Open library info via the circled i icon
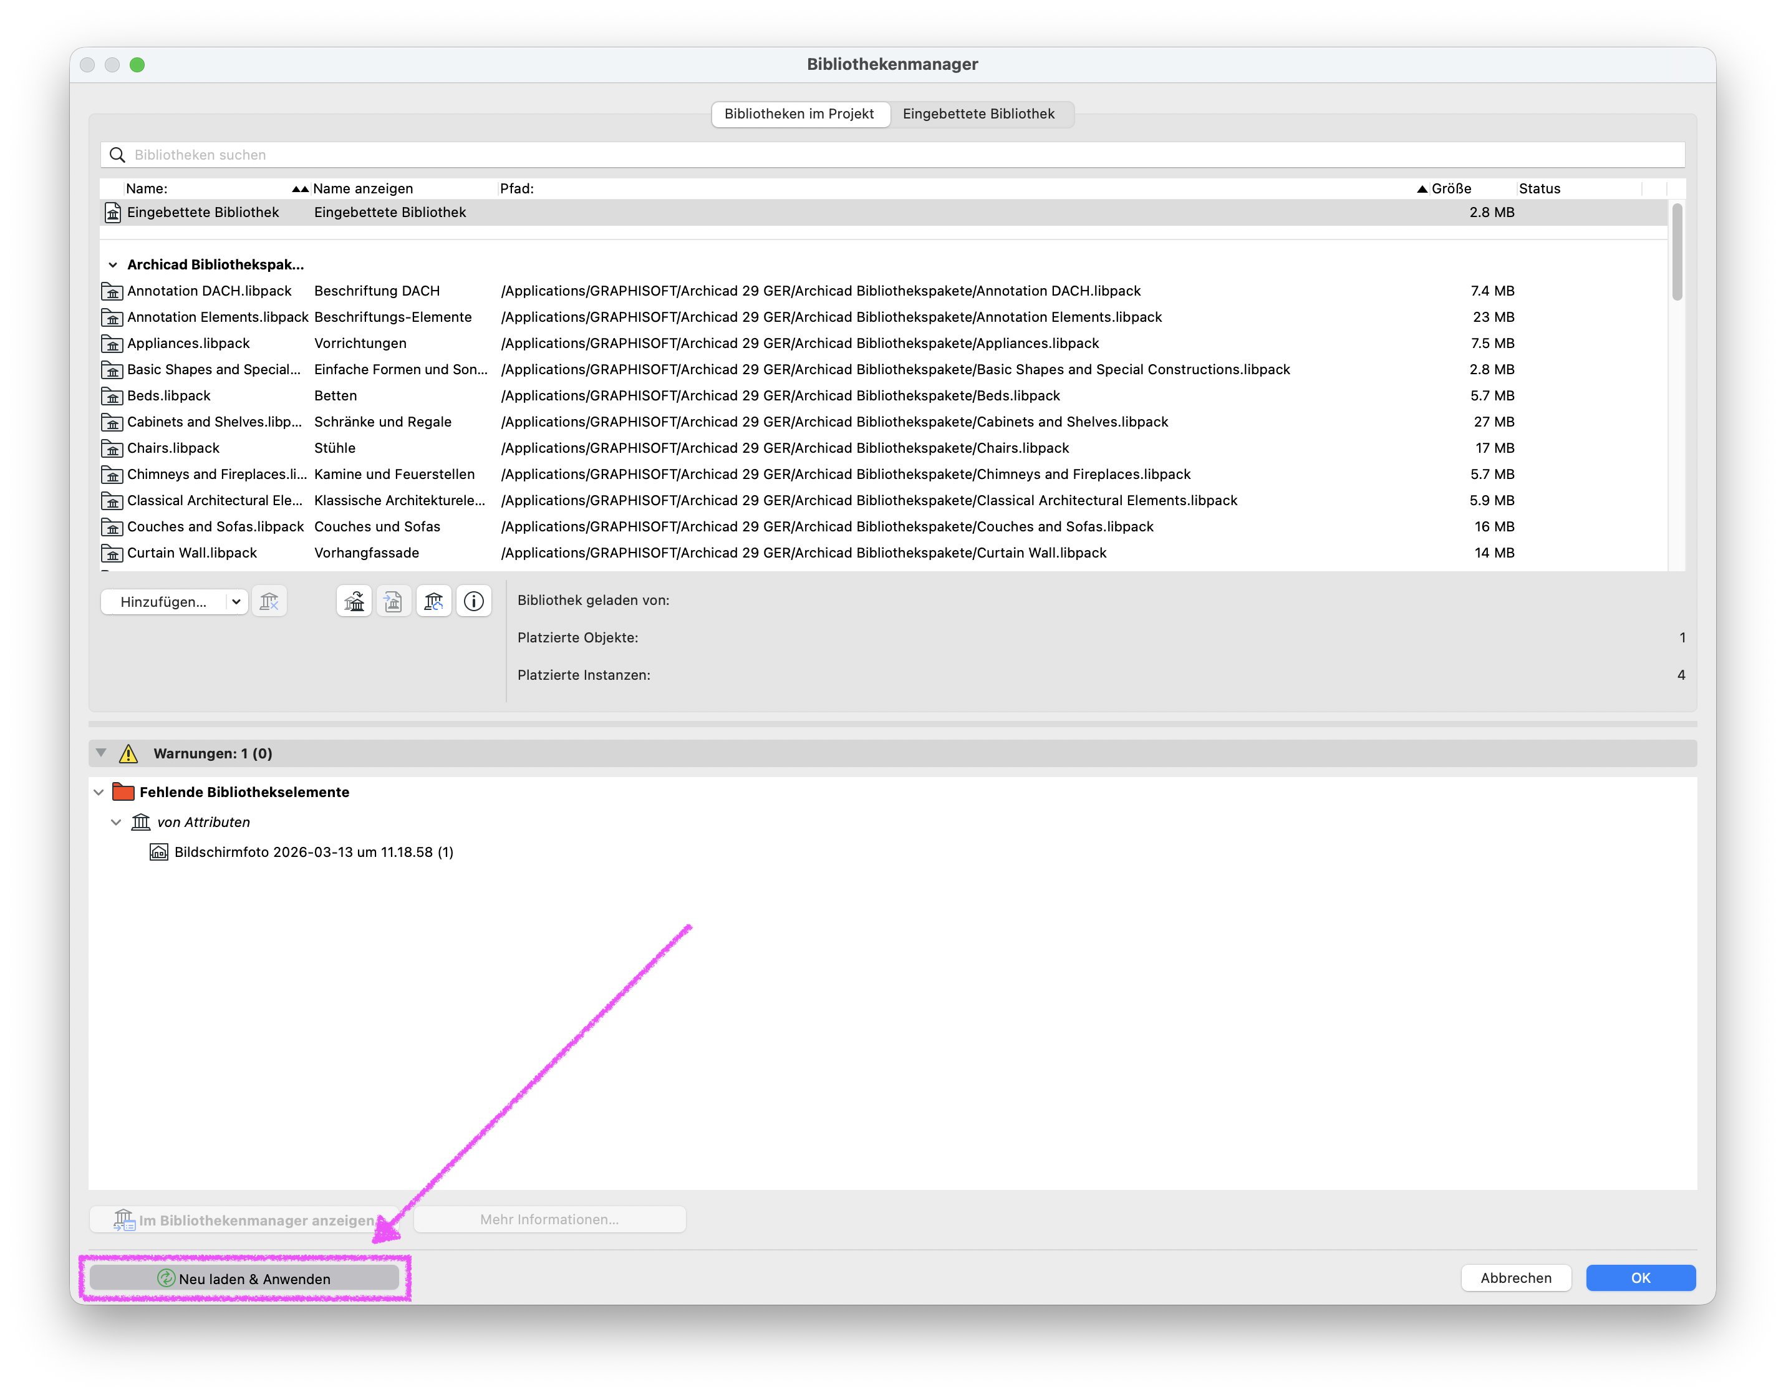The height and width of the screenshot is (1397, 1786). coord(473,602)
